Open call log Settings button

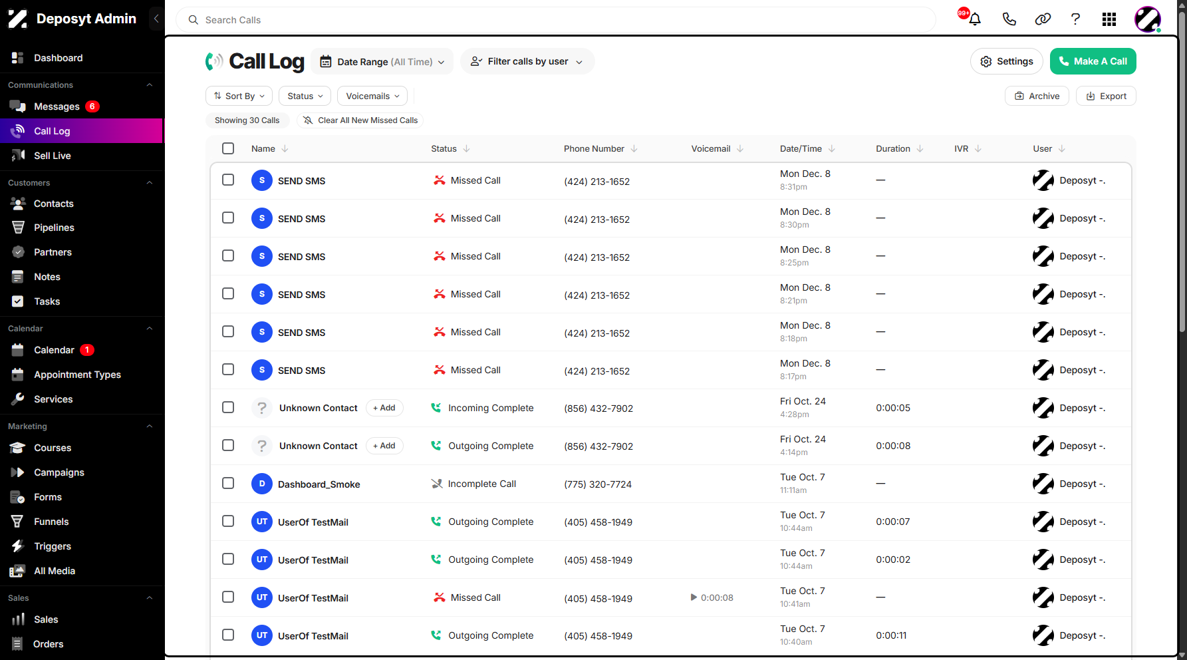[x=1007, y=61]
